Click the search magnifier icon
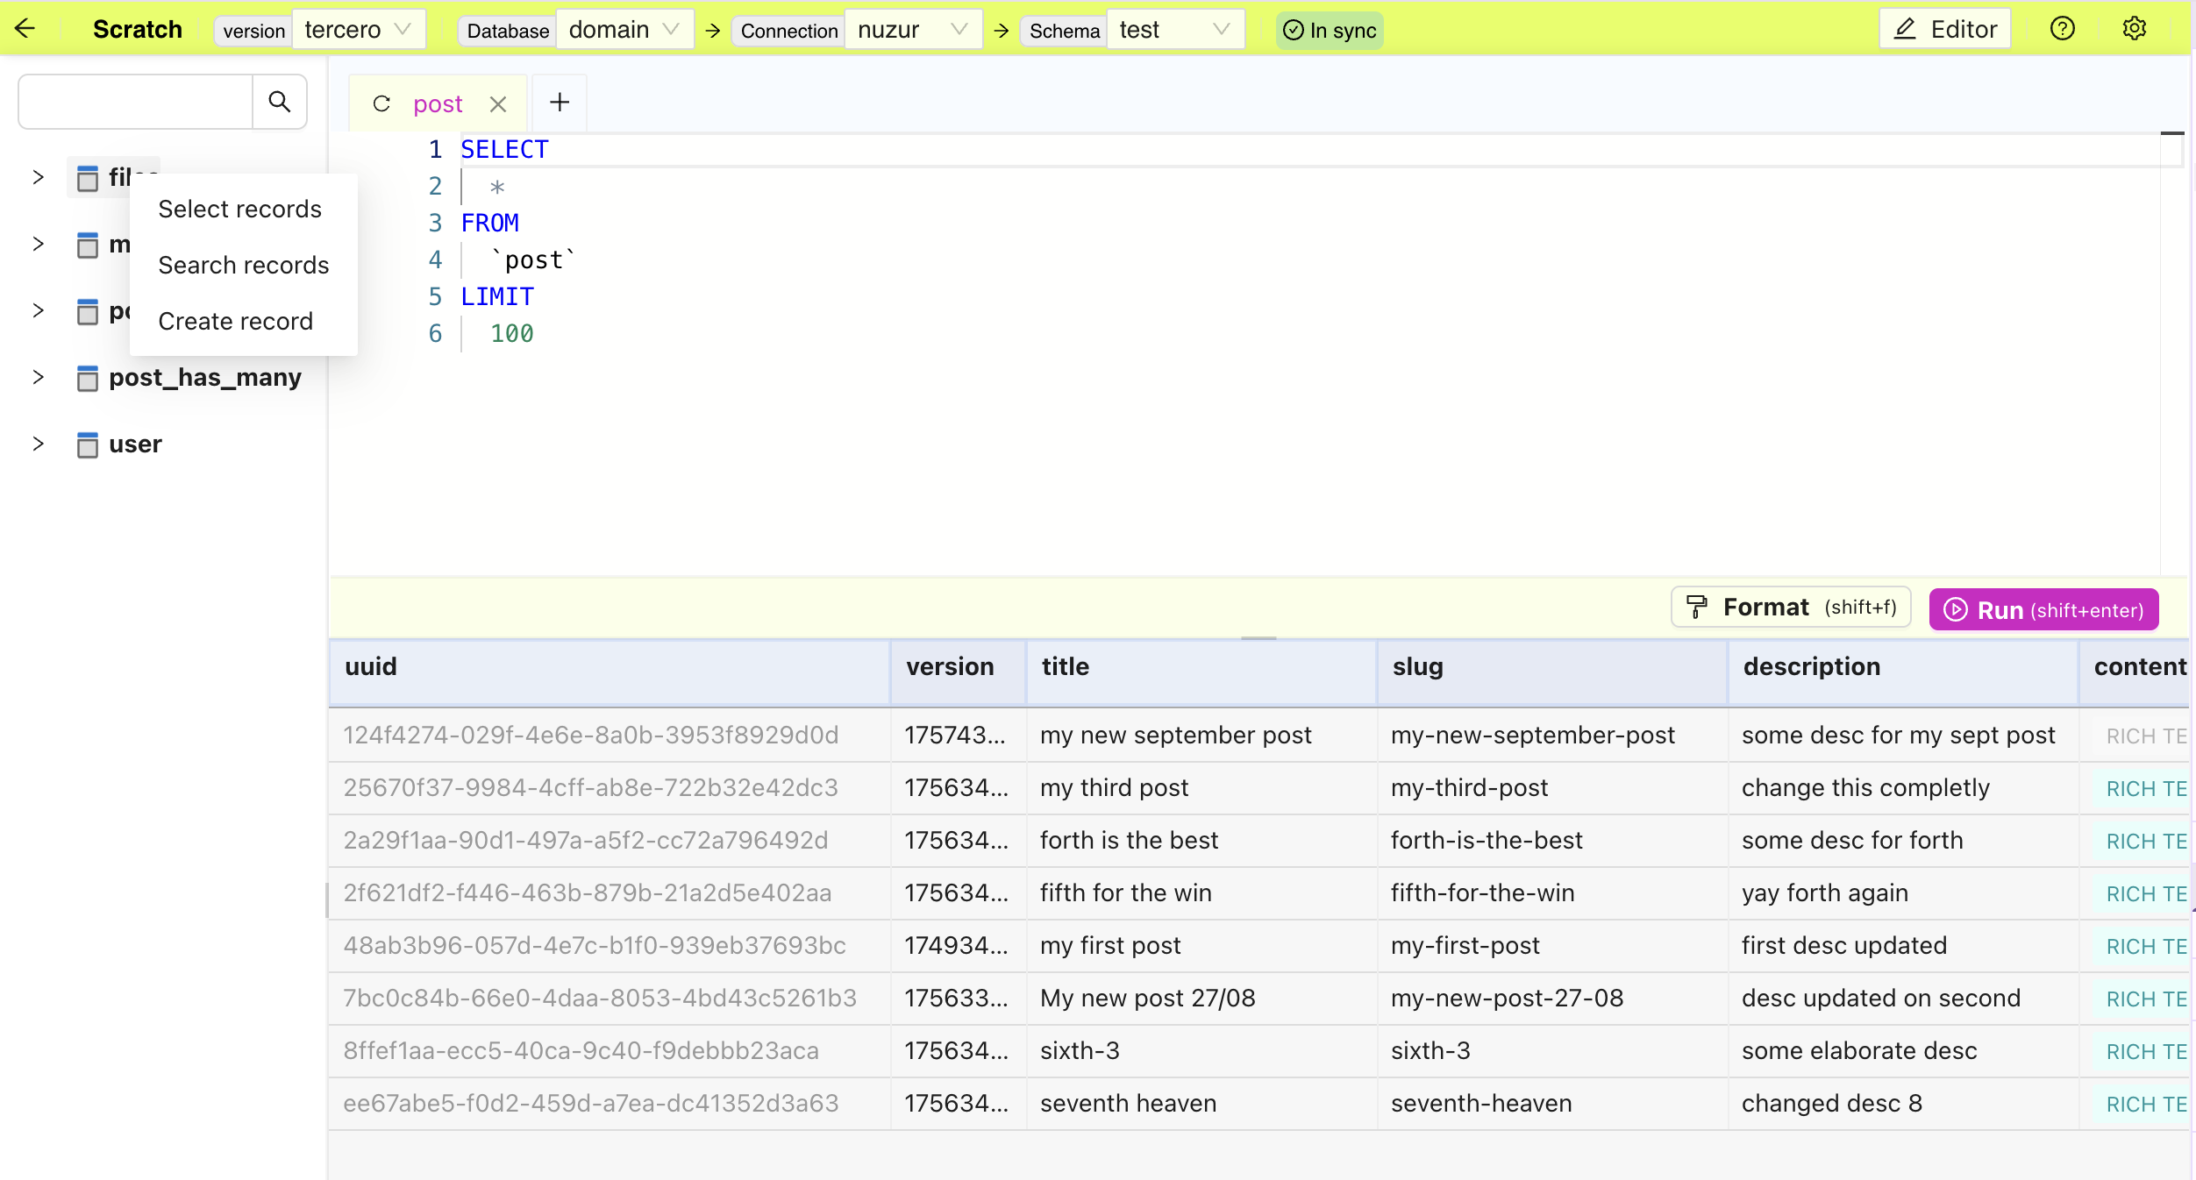The height and width of the screenshot is (1180, 2196). (x=280, y=102)
